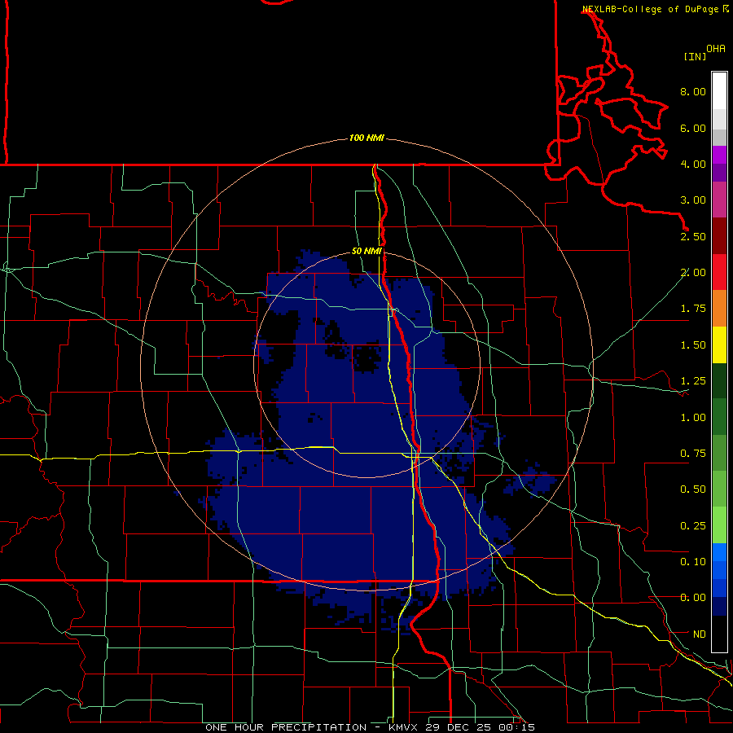
Task: Click the 50 NMI range ring label
Action: pyautogui.click(x=366, y=251)
